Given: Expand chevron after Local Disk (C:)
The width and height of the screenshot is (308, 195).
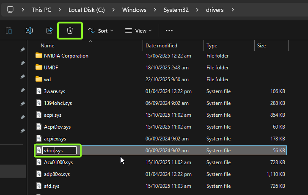Looking at the screenshot, I should pos(114,9).
